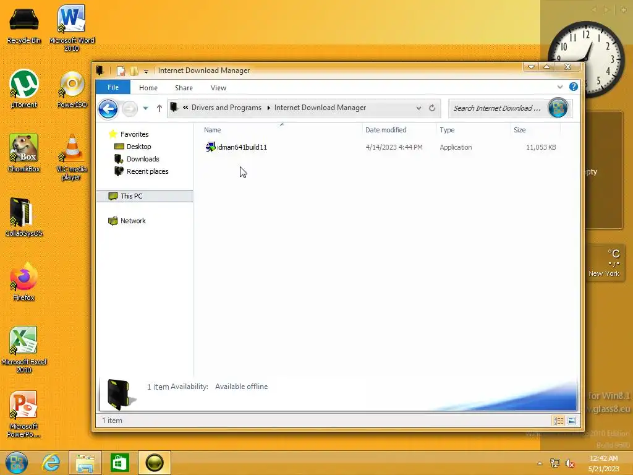Open the Help question mark icon
The width and height of the screenshot is (633, 475).
click(x=573, y=87)
